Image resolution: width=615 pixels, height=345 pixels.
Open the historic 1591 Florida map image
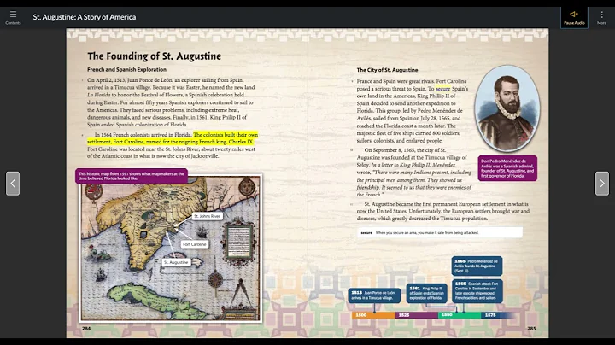171,248
